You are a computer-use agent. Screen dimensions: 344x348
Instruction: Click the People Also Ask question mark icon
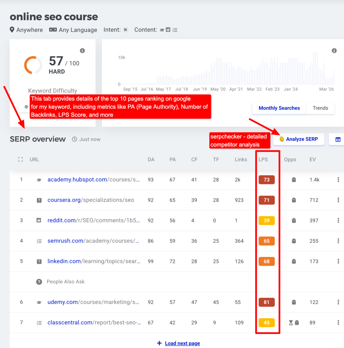(x=39, y=281)
